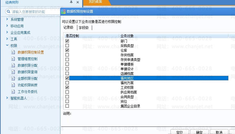This screenshot has height=134, width=235.
Task: Click the 功能权限转授 item icon
Action: coord(13,85)
